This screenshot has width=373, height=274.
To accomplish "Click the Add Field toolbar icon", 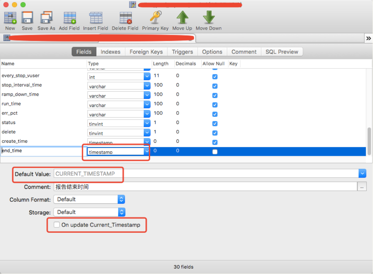I will [69, 18].
